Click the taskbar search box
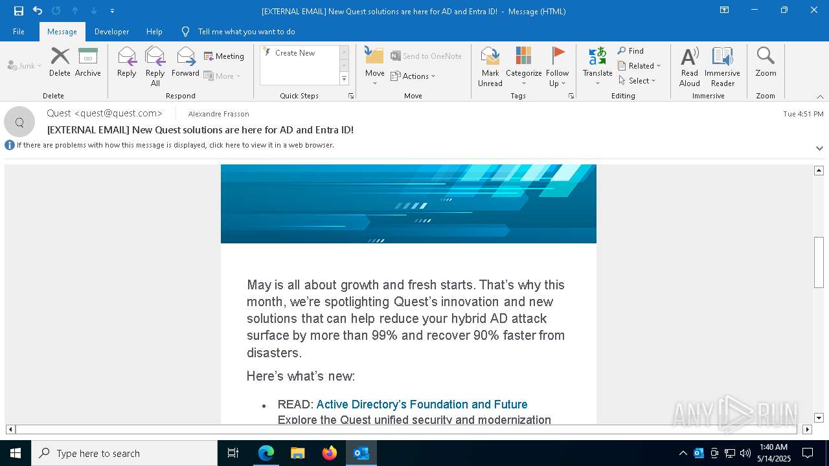Screen dimensions: 829x466 (124, 453)
